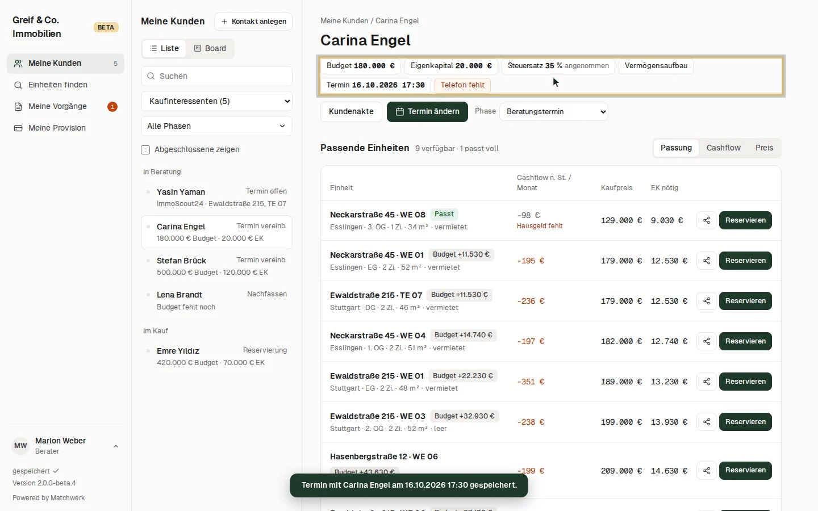Switch to Board view
Image resolution: width=818 pixels, height=511 pixels.
(x=210, y=49)
